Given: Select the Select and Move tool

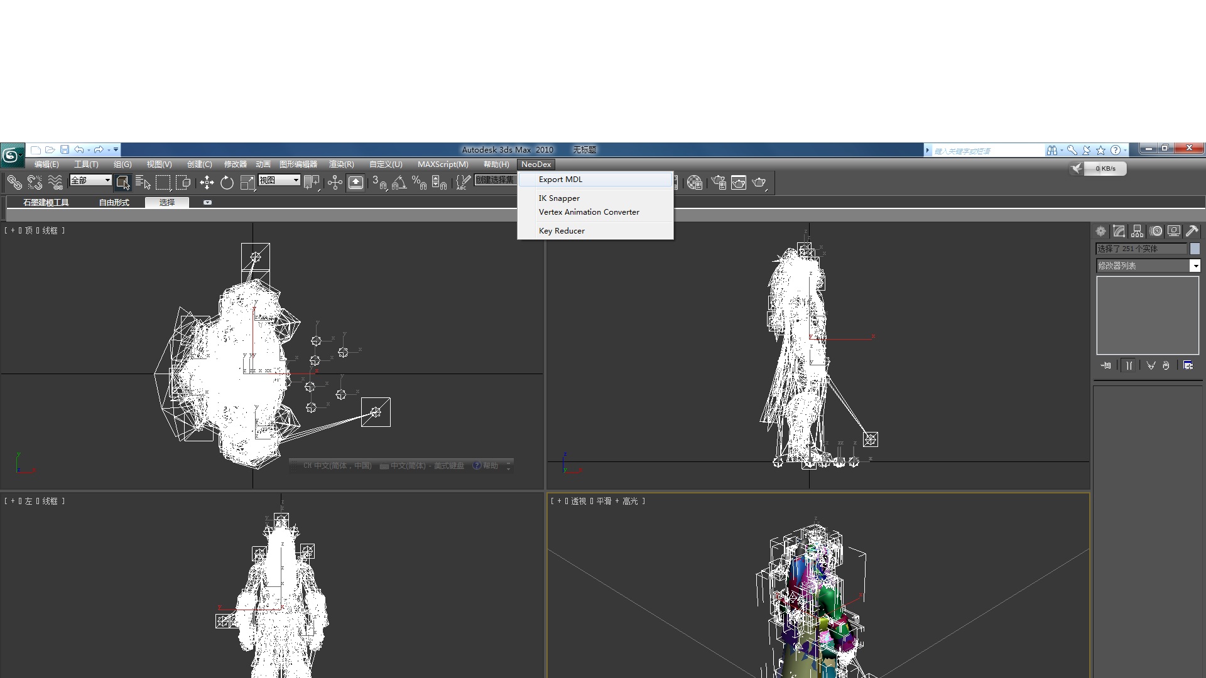Looking at the screenshot, I should coord(207,183).
